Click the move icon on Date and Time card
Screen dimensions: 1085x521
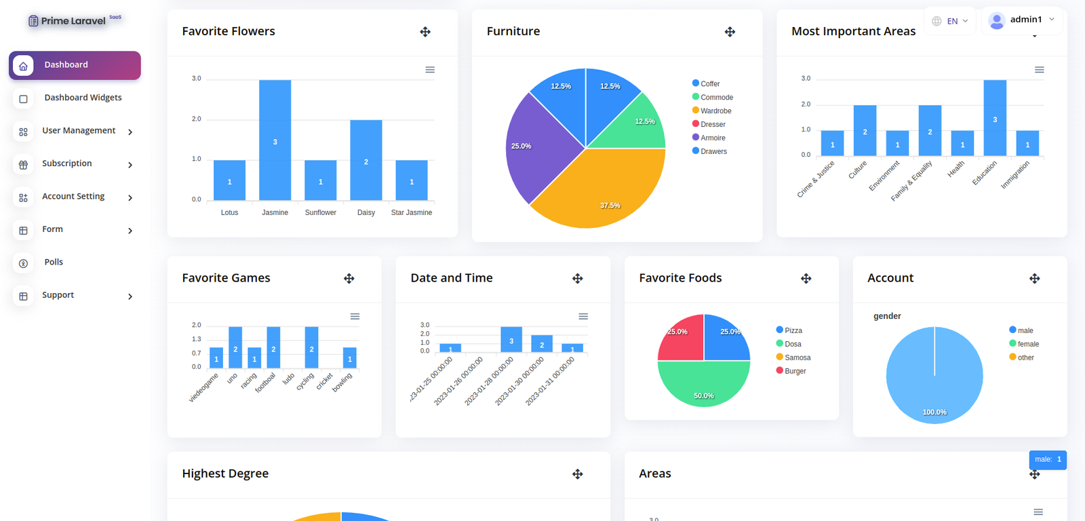tap(578, 279)
